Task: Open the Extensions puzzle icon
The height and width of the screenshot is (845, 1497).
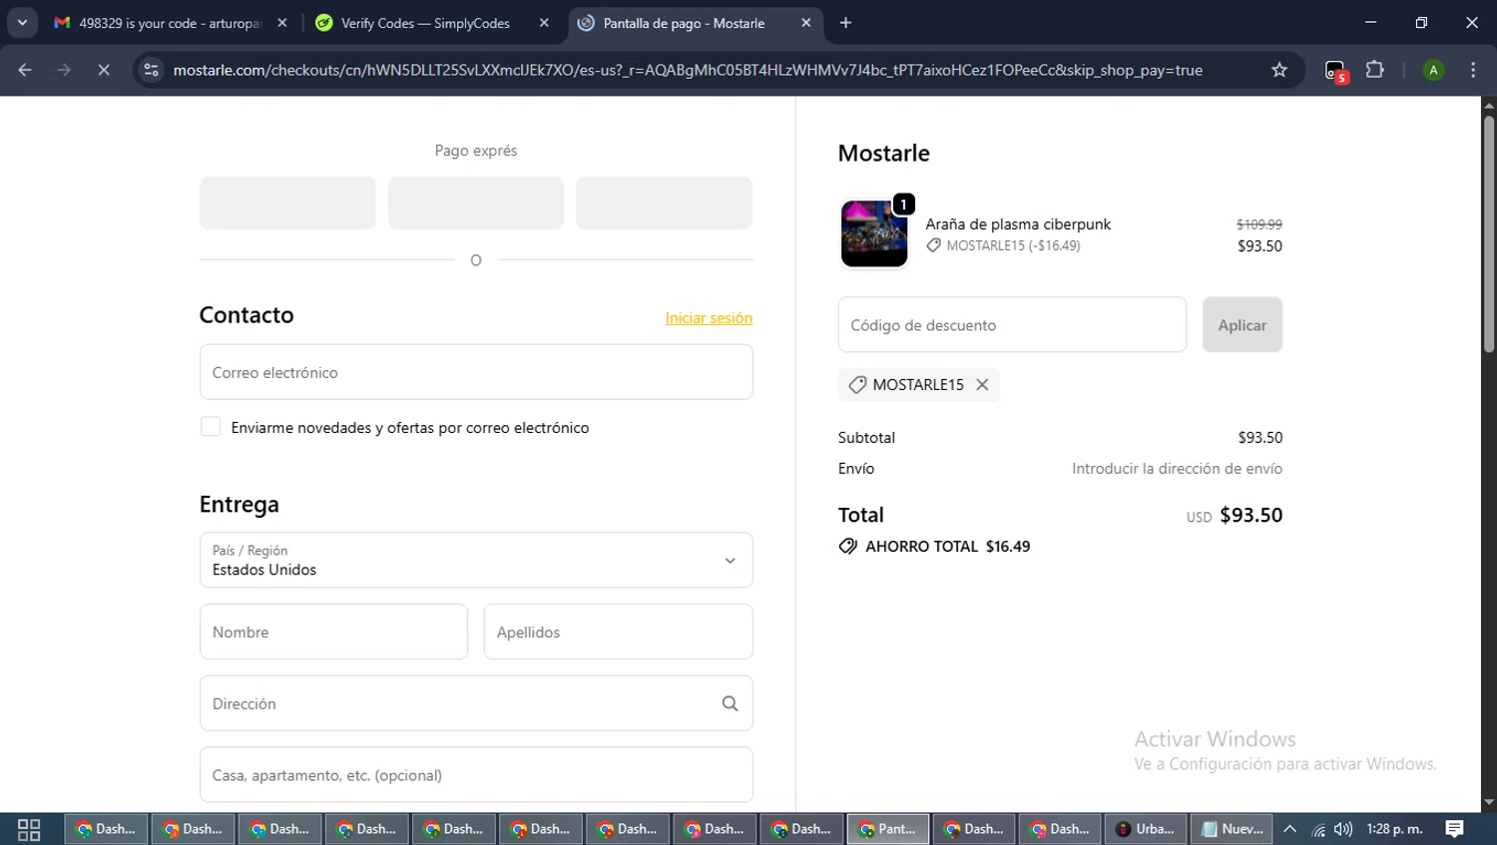Action: pos(1375,70)
